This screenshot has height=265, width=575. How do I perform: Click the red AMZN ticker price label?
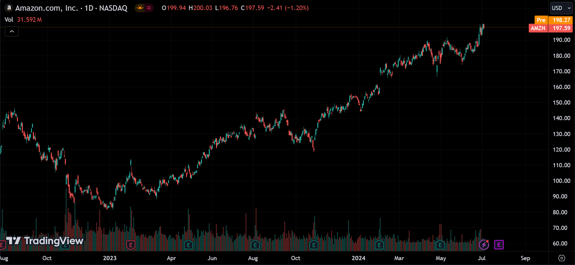click(538, 28)
